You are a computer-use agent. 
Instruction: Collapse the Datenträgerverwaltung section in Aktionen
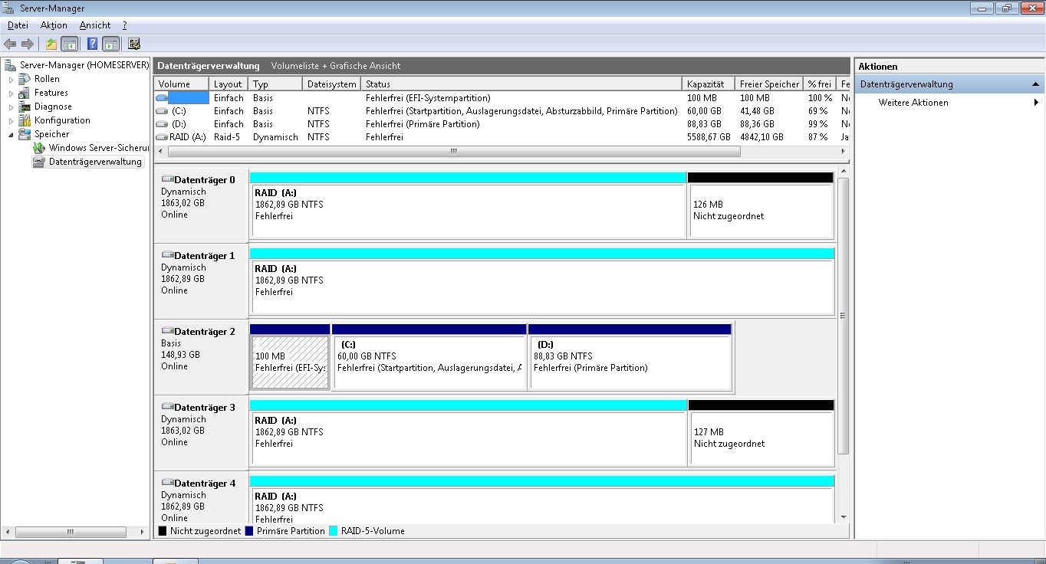(x=1035, y=84)
